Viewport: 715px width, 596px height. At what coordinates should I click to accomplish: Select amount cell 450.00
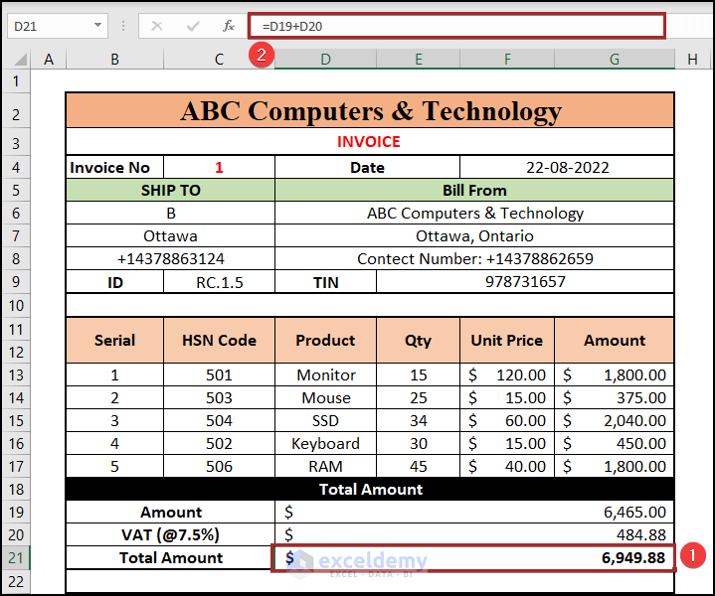coord(615,443)
